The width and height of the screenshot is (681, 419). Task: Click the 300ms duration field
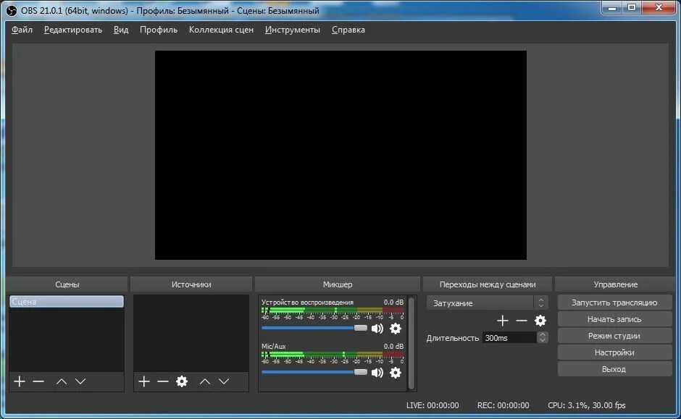coord(509,338)
